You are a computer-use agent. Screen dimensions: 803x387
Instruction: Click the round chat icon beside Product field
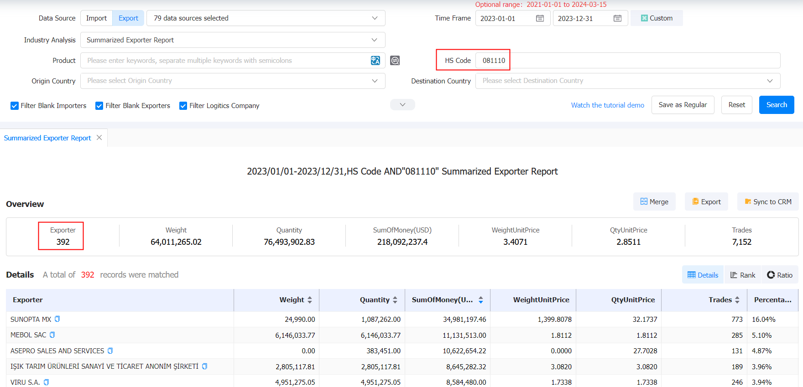(395, 61)
